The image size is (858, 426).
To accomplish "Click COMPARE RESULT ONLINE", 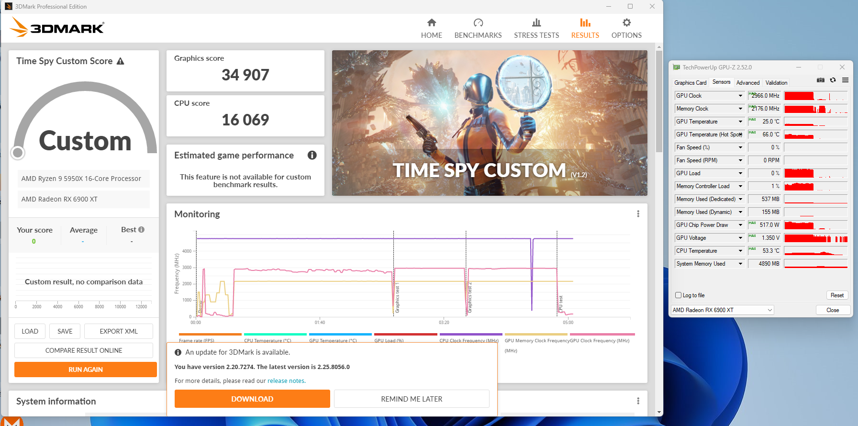I will pos(84,350).
